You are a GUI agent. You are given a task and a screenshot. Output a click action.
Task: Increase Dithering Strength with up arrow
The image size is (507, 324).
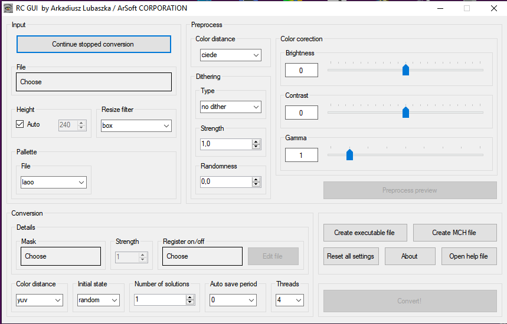pyautogui.click(x=256, y=141)
